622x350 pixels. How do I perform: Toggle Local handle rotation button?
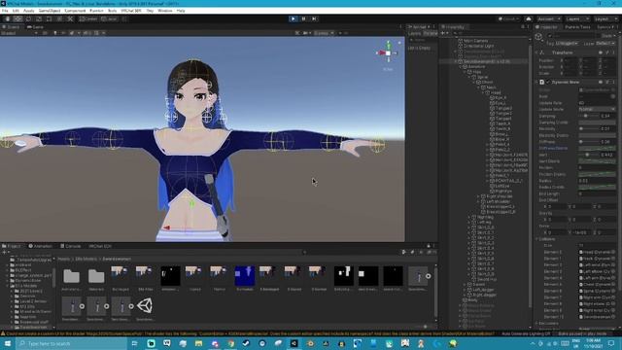click(x=109, y=18)
